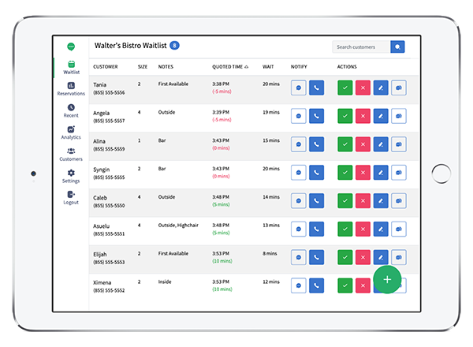Screen dimensions: 473x347
Task: Remove Elijah with the red X button
Action: [x=363, y=257]
